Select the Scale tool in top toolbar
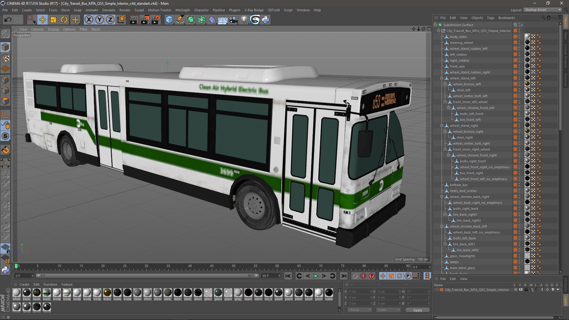Image resolution: width=569 pixels, height=320 pixels. 53,20
